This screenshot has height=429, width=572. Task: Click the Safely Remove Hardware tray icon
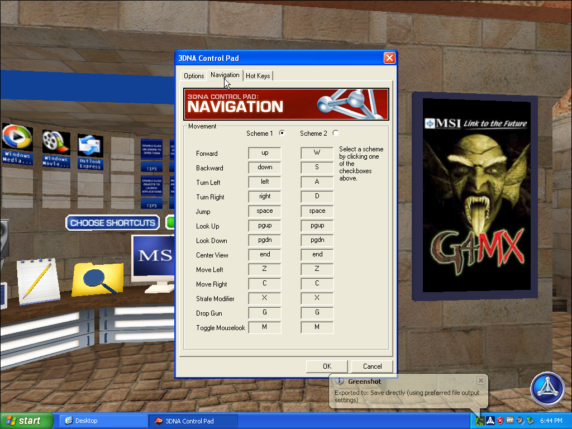point(530,421)
